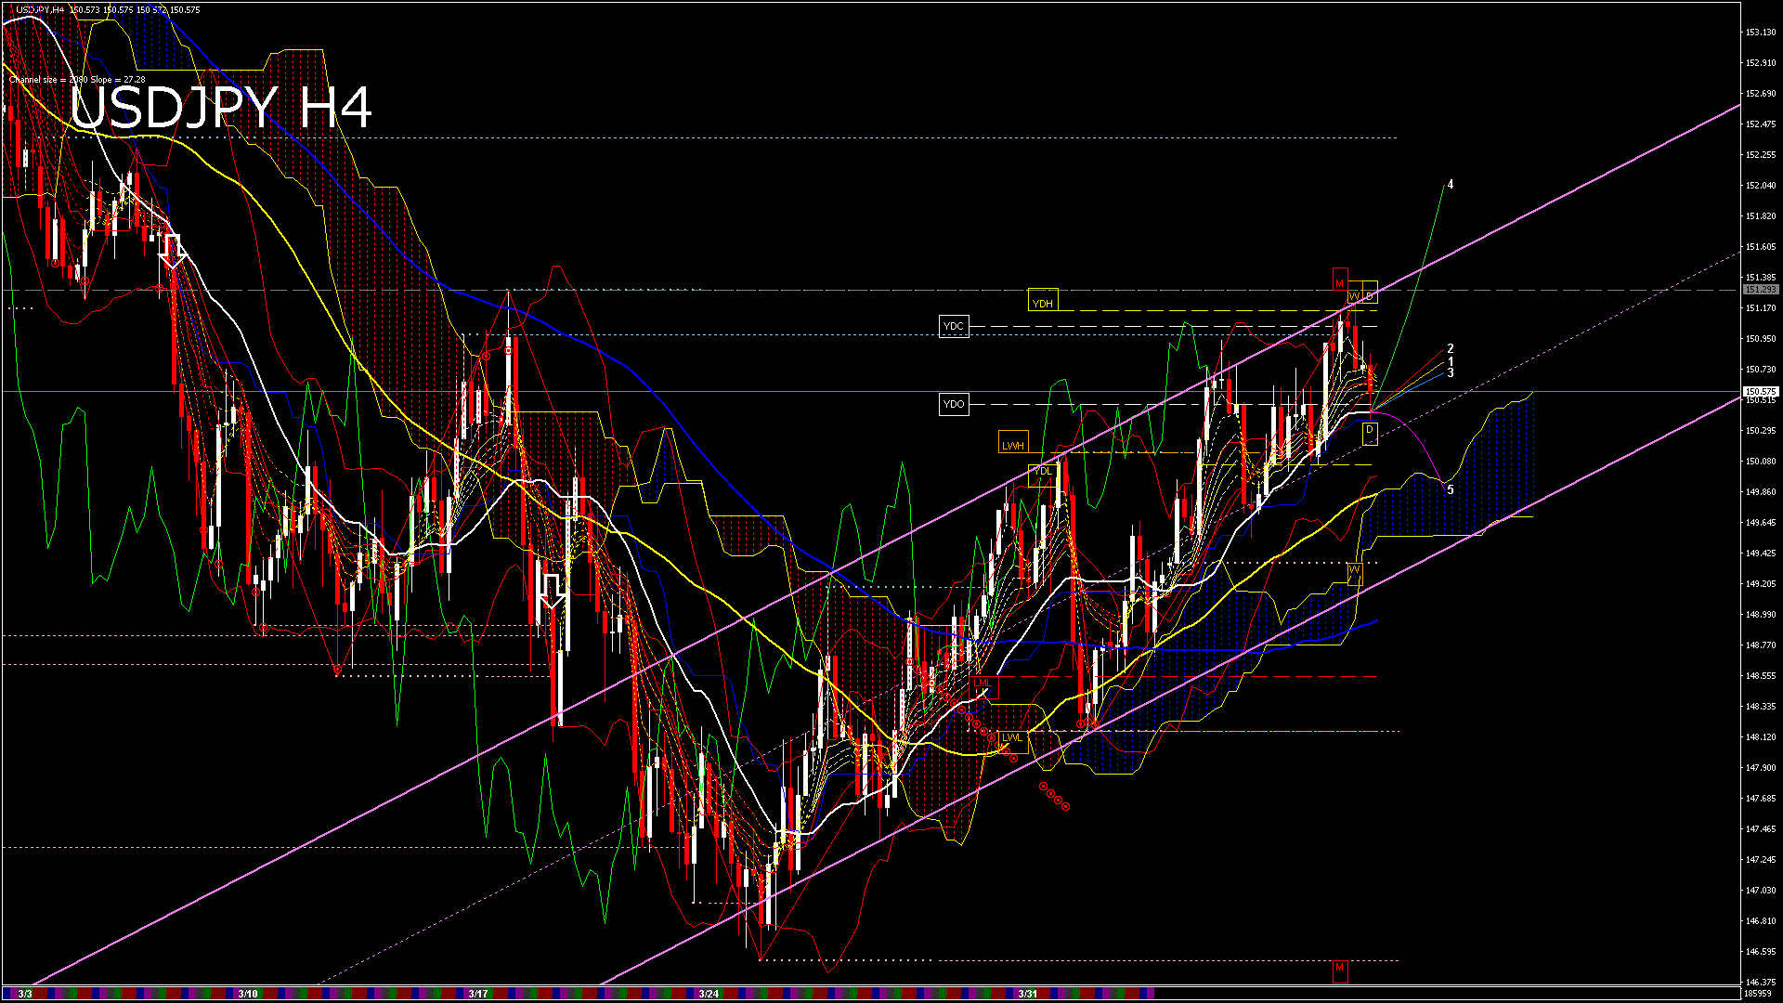This screenshot has height=1003, width=1783.
Task: Click the 3/31 date on time axis
Action: pyautogui.click(x=1027, y=994)
